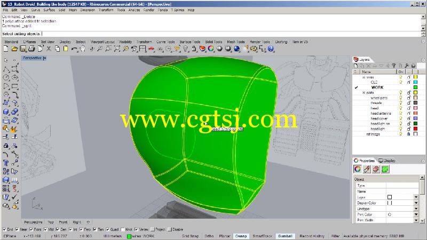Screen dimensions: 427x240
Task: Toggle the Quad osnap checkbox
Action: click(108, 229)
